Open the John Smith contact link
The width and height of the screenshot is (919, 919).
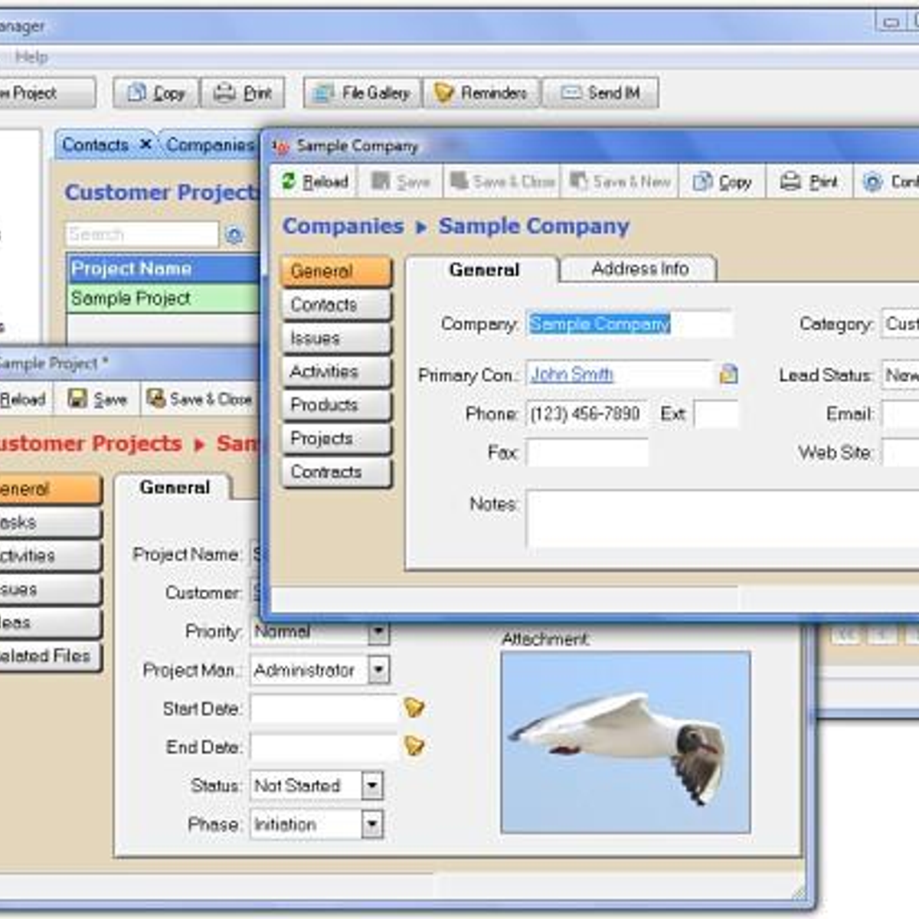[x=572, y=374]
